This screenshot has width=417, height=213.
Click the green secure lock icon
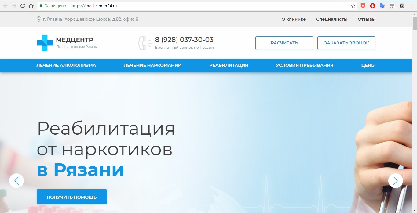click(41, 6)
